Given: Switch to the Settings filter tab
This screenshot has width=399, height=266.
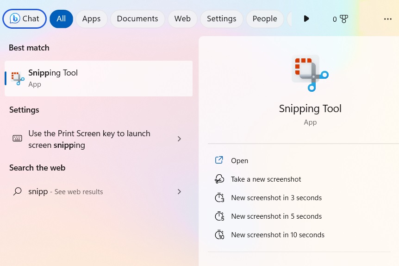Looking at the screenshot, I should click(221, 19).
